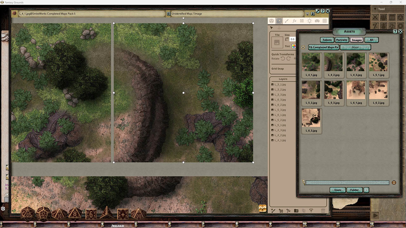Image resolution: width=406 pixels, height=228 pixels.
Task: Roll the d20 die
Action: click(x=28, y=214)
